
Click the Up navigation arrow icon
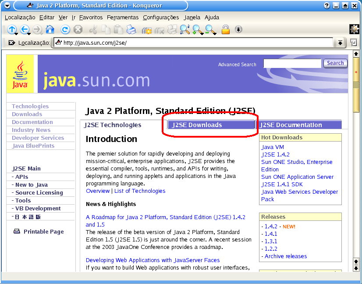[x=11, y=29]
